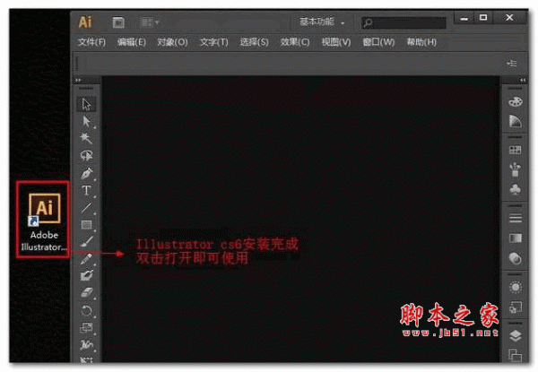Open the Arrange Documents dropdown
Screen dimensions: 538x372
tap(150, 22)
